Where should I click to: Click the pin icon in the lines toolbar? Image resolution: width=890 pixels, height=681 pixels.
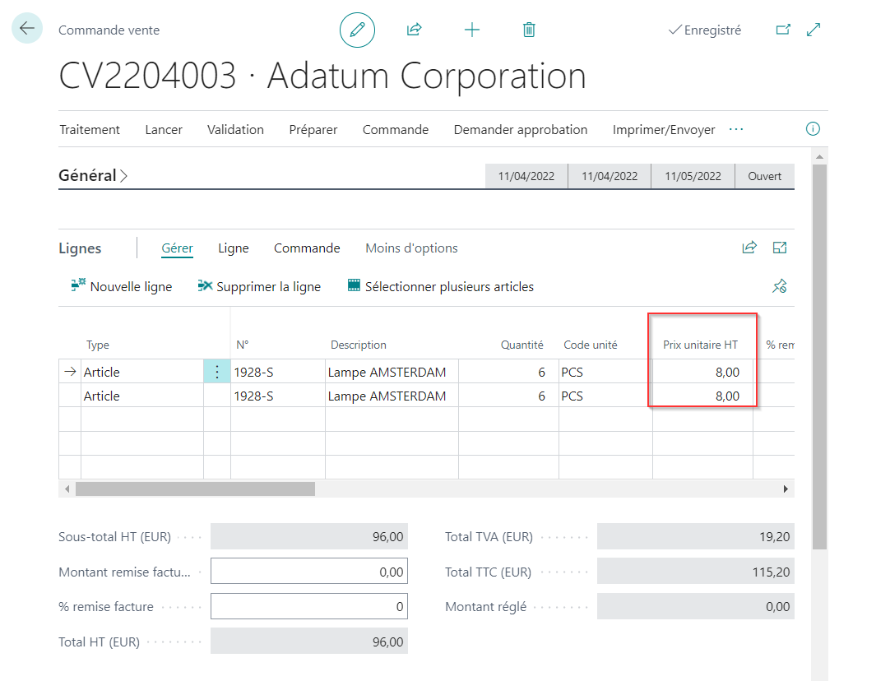[779, 286]
